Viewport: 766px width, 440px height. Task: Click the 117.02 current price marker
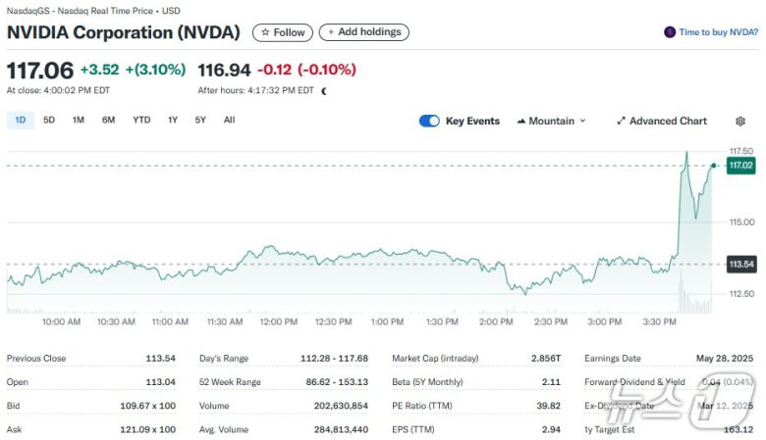click(740, 166)
